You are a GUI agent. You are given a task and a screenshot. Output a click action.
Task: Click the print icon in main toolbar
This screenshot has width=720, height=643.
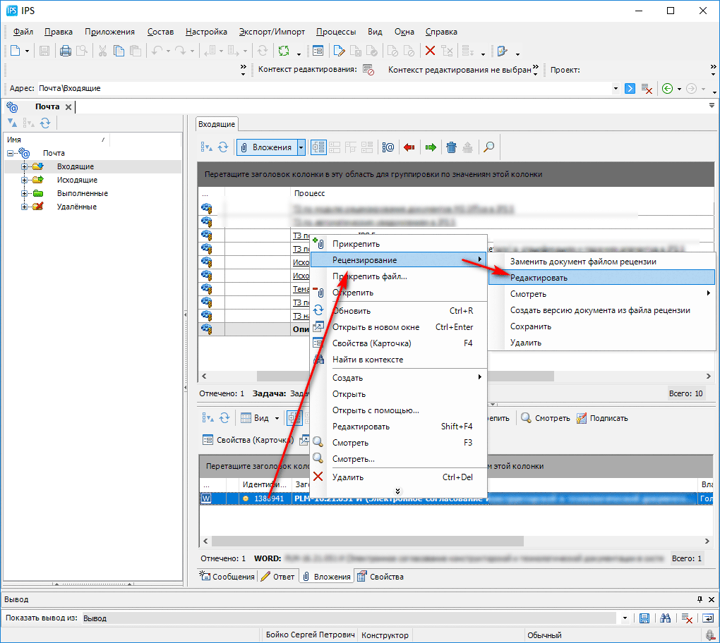(x=65, y=51)
